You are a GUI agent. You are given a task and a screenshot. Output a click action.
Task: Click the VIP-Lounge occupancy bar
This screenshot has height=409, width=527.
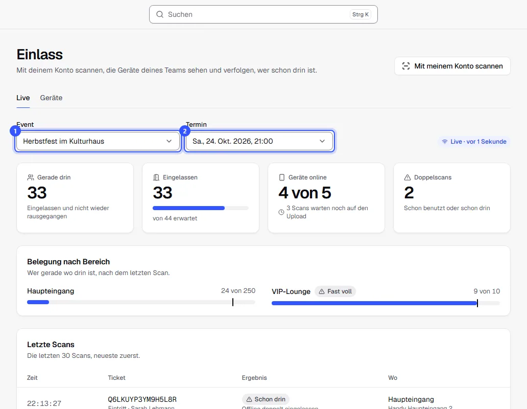click(386, 303)
